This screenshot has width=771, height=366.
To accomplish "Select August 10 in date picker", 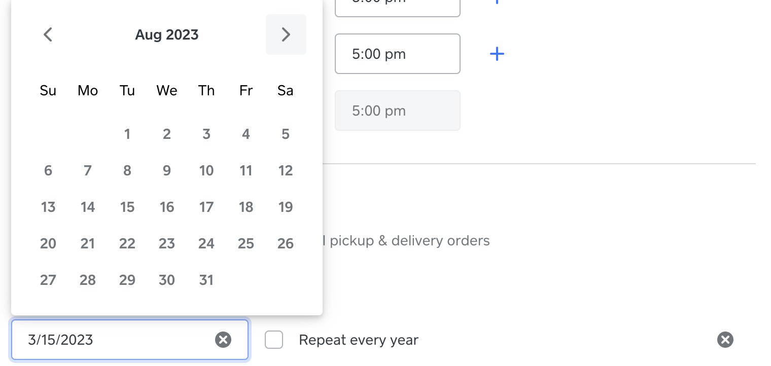I will [x=206, y=170].
